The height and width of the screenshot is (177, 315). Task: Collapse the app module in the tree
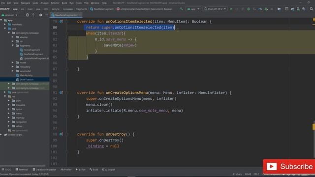(1, 20)
